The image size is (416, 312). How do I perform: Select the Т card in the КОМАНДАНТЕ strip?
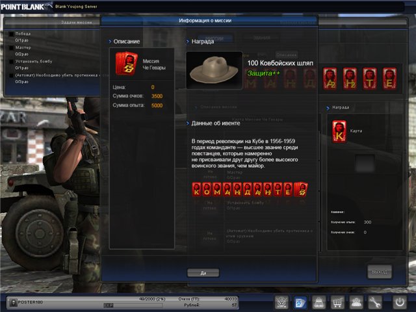click(278, 189)
